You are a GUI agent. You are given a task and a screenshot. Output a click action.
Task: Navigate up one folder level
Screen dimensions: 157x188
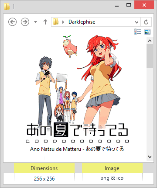pyautogui.click(x=45, y=22)
